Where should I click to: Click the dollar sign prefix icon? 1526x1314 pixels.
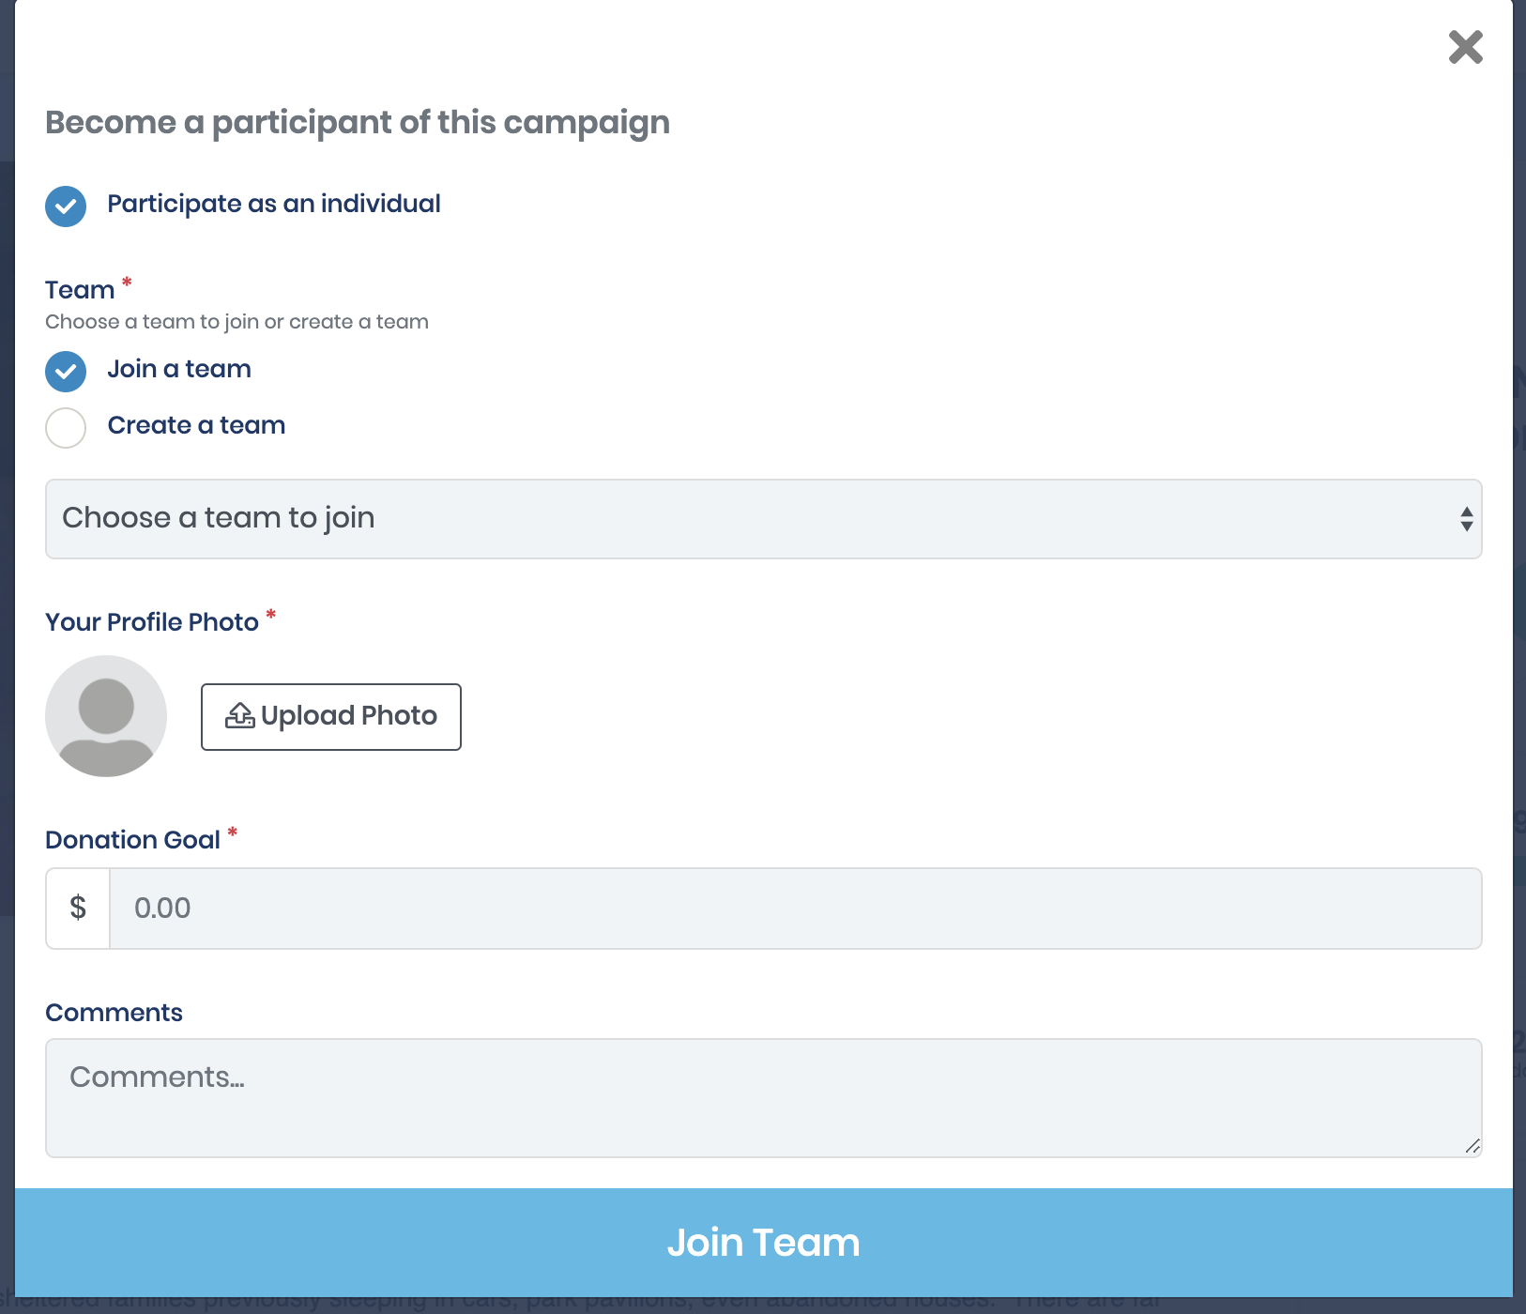coord(78,908)
